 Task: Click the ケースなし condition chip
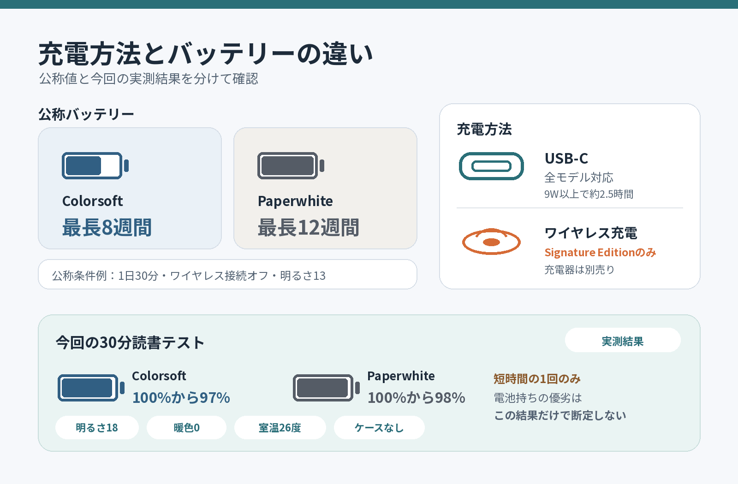click(x=379, y=428)
